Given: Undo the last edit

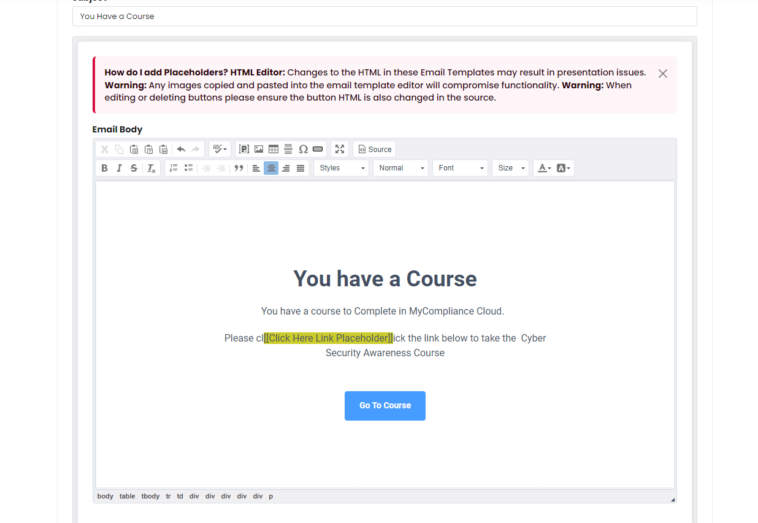Looking at the screenshot, I should tap(181, 149).
